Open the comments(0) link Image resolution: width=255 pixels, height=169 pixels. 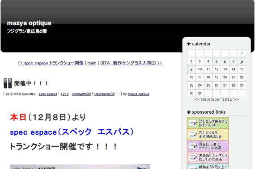tap(81, 94)
